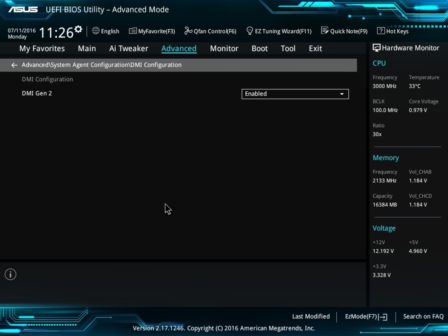The image size is (448, 336).
Task: Click the Voltage section heading
Action: pyautogui.click(x=384, y=228)
